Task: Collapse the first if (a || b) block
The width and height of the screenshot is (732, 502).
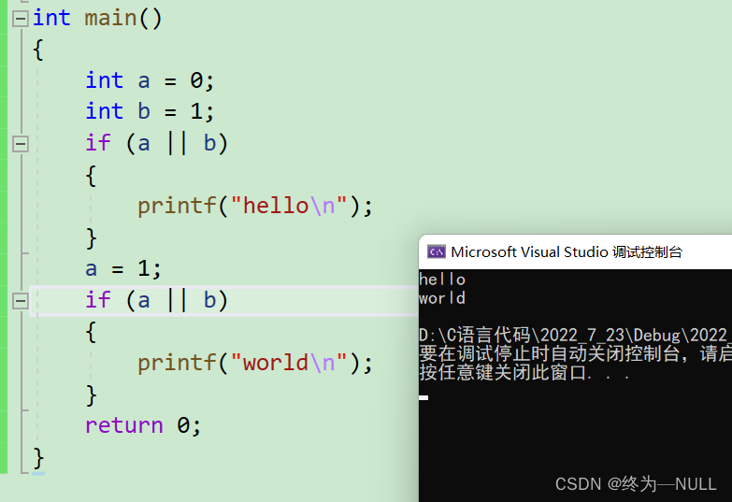Action: coord(20,144)
